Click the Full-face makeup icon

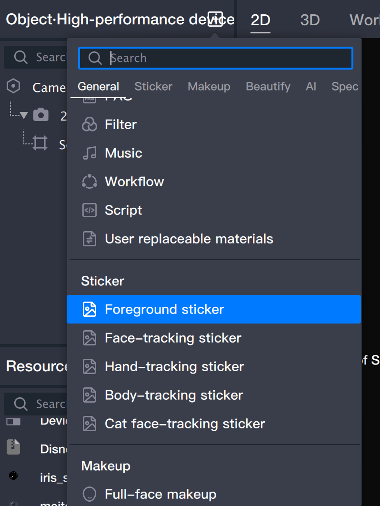point(90,494)
